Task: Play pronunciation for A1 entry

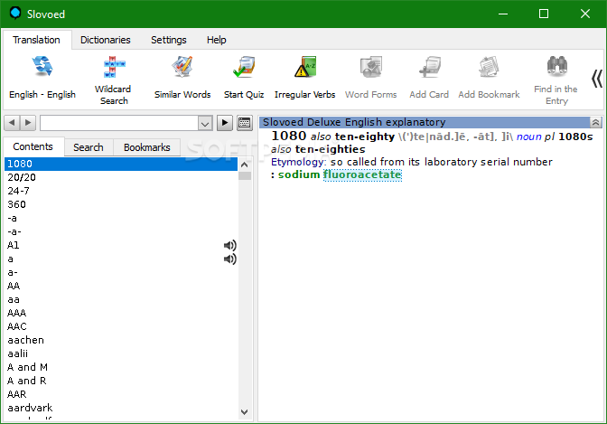Action: click(x=230, y=245)
